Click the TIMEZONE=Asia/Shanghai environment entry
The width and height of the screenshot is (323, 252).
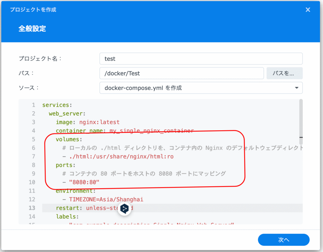point(106,199)
